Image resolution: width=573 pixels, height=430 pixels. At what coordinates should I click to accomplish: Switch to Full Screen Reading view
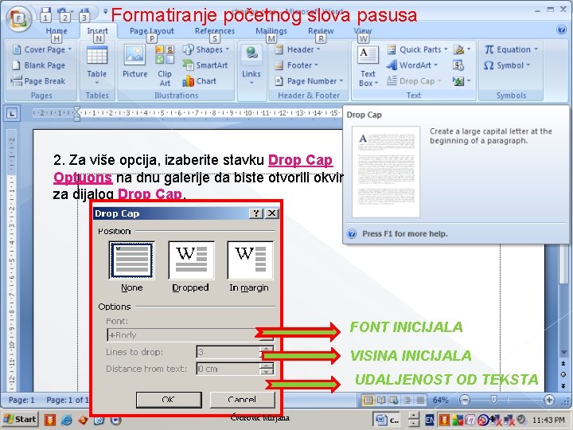click(381, 400)
